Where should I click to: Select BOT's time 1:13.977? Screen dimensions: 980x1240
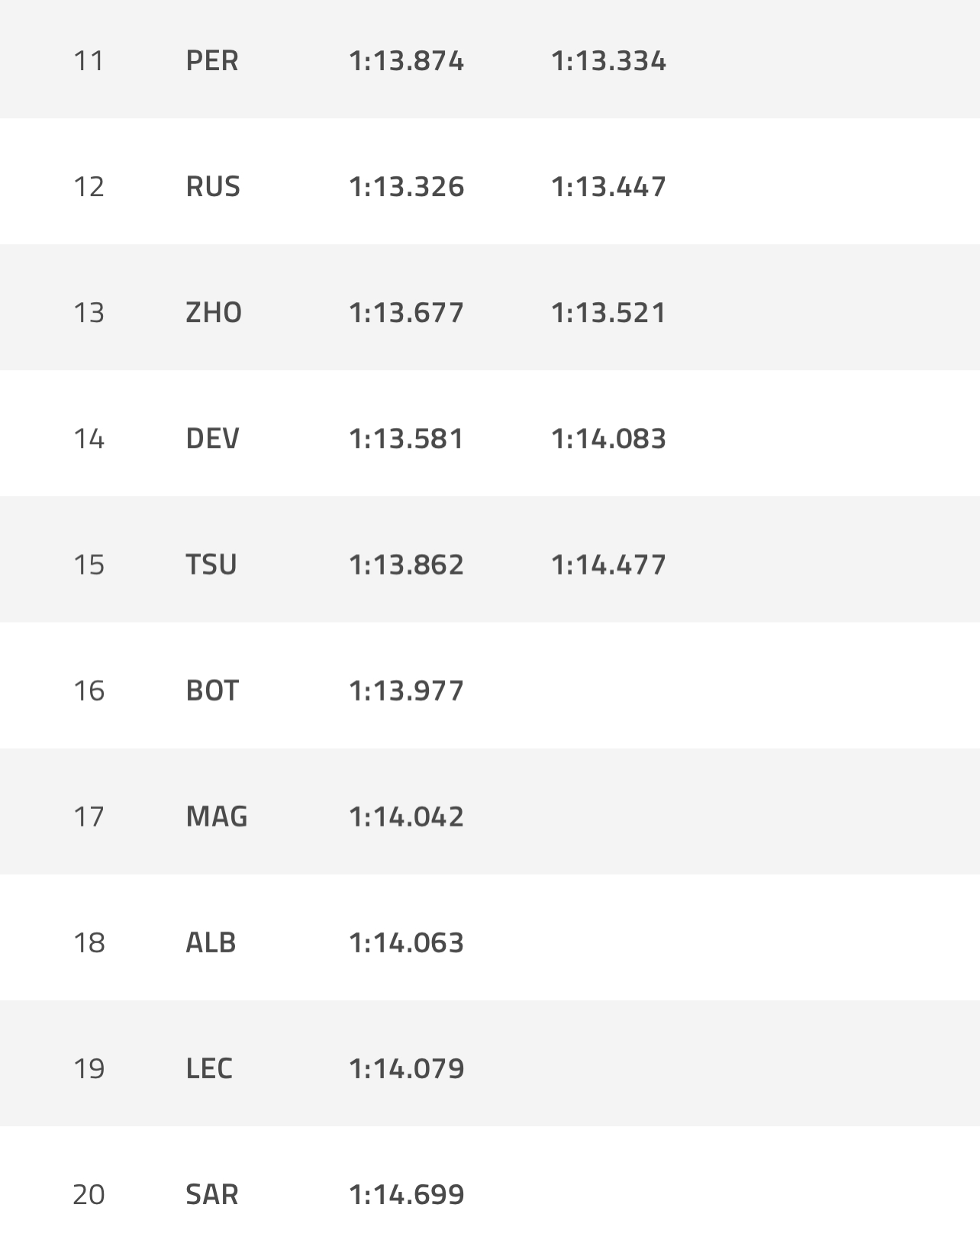[x=406, y=690]
